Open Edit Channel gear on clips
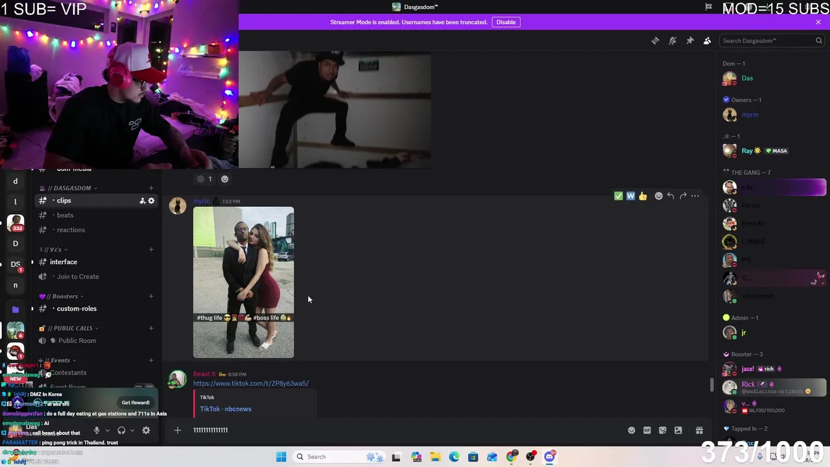 click(x=151, y=200)
